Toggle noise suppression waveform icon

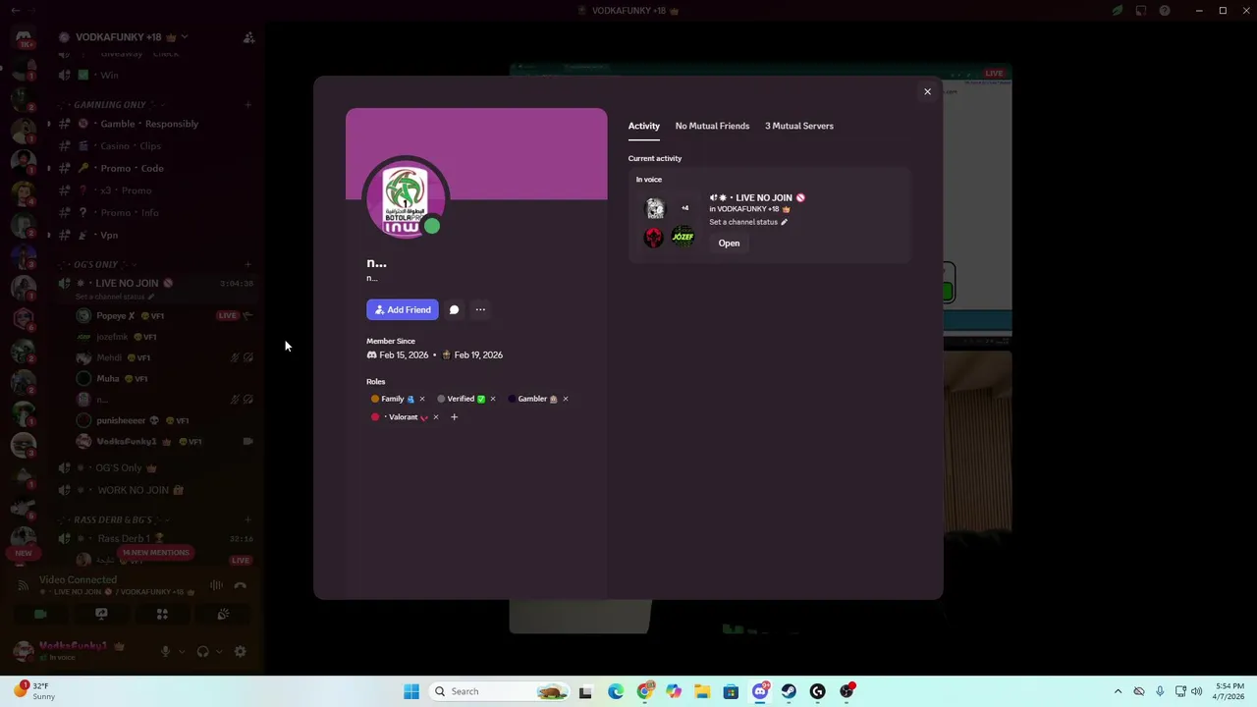pyautogui.click(x=216, y=585)
